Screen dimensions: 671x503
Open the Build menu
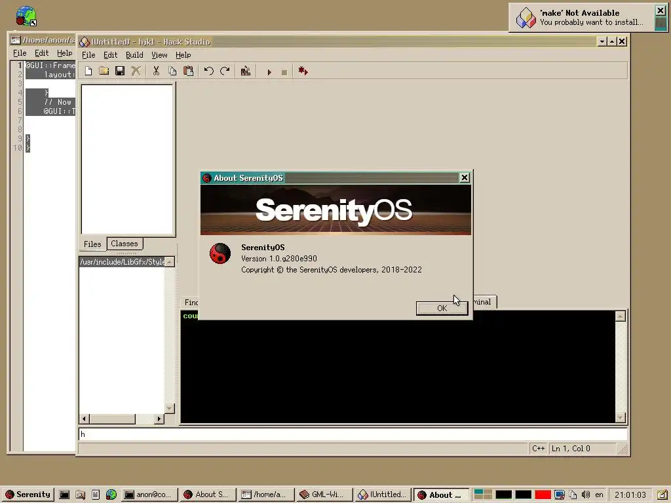[134, 55]
